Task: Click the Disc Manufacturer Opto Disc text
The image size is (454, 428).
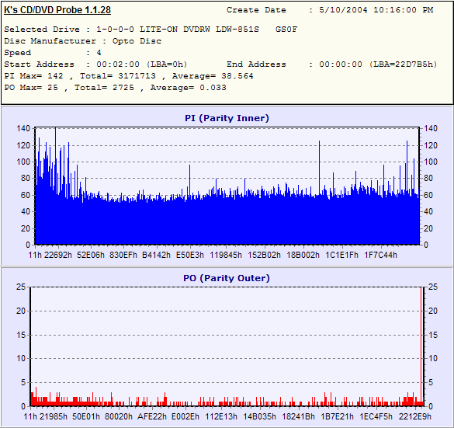Action: pyautogui.click(x=83, y=41)
